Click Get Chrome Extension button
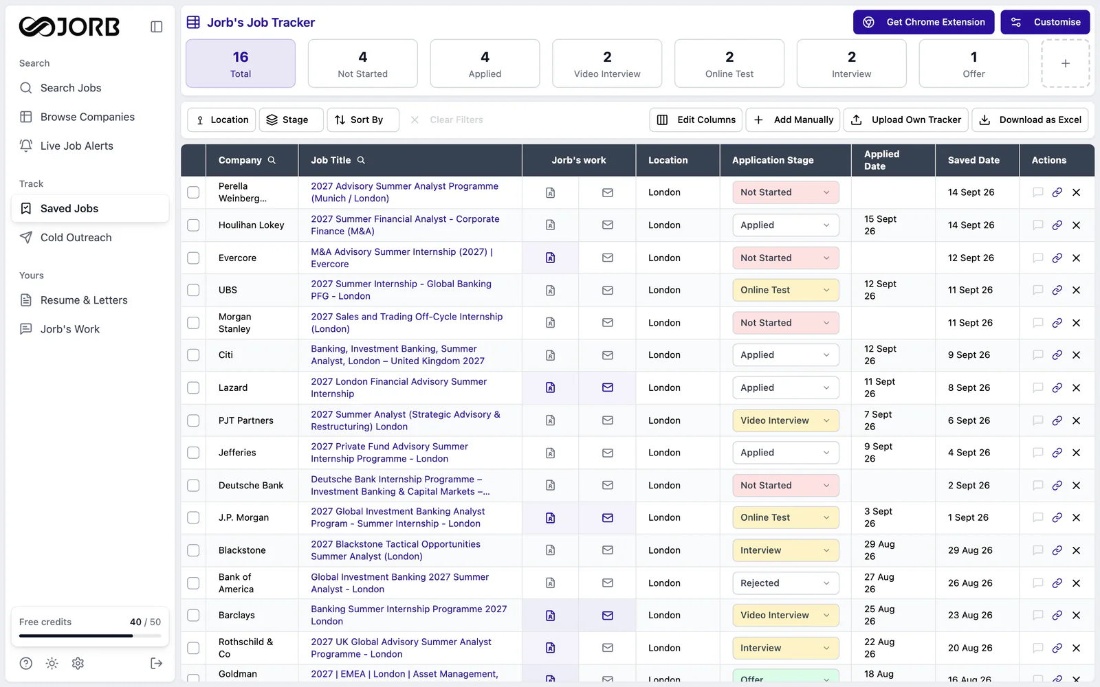This screenshot has height=687, width=1100. [924, 22]
